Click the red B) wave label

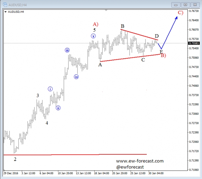pos(163,56)
